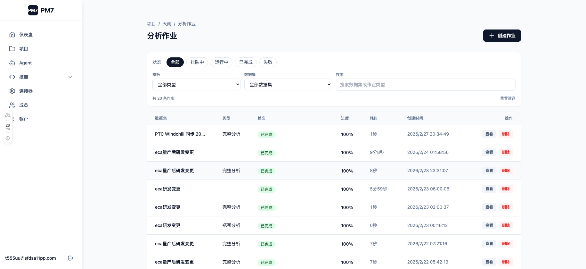Filter jobs by 运行中 status
The image size is (586, 269).
[x=222, y=62]
